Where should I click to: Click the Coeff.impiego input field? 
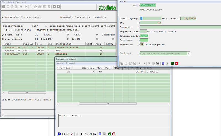[150, 18]
